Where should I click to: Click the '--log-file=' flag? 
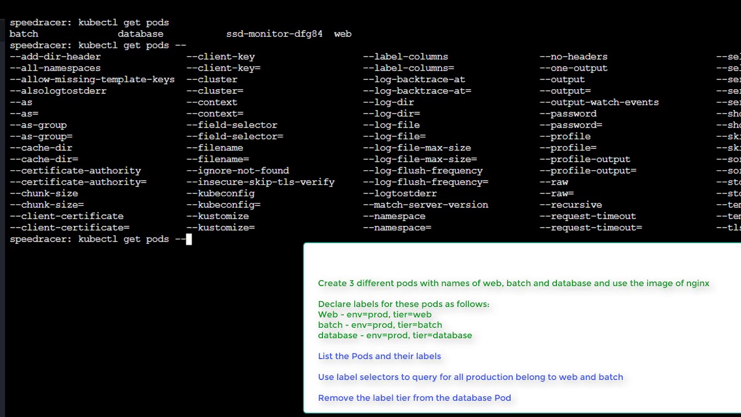394,137
